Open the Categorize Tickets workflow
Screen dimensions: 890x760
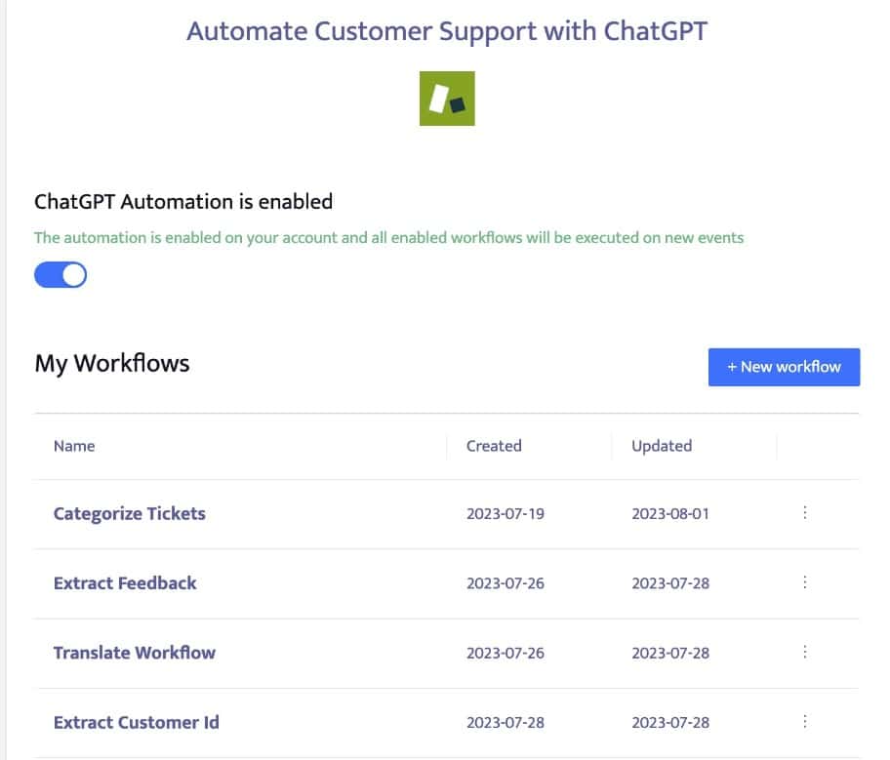(130, 513)
